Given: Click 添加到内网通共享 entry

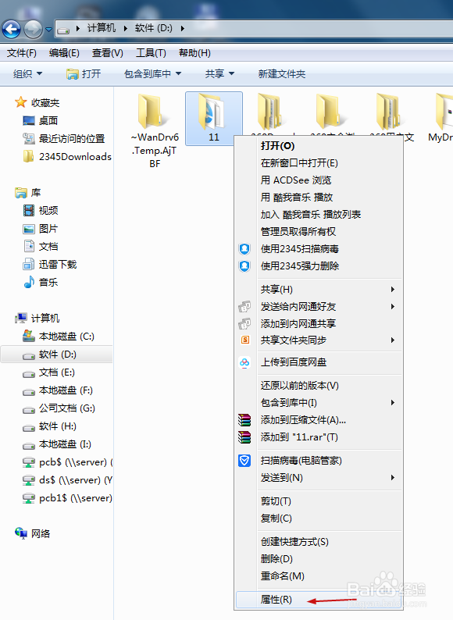Looking at the screenshot, I should [x=319, y=323].
